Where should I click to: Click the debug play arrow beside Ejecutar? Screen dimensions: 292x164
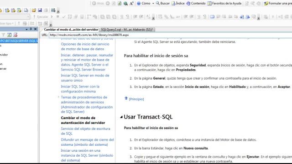click(x=52, y=17)
